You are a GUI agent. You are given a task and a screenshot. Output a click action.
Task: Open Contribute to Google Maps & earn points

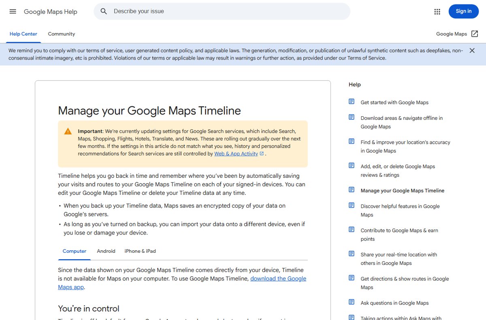tap(399, 235)
